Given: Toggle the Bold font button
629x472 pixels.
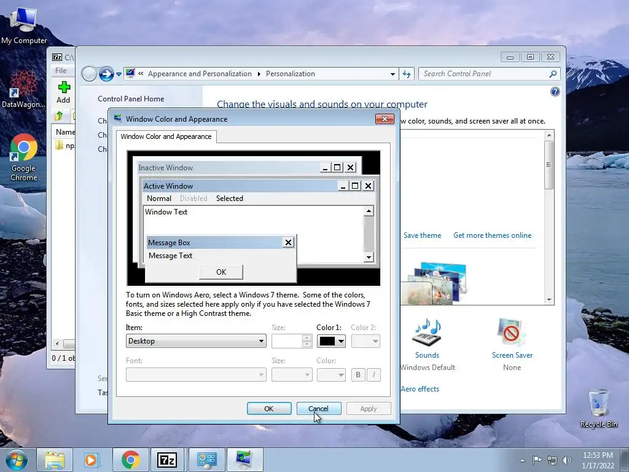Looking at the screenshot, I should click(358, 375).
